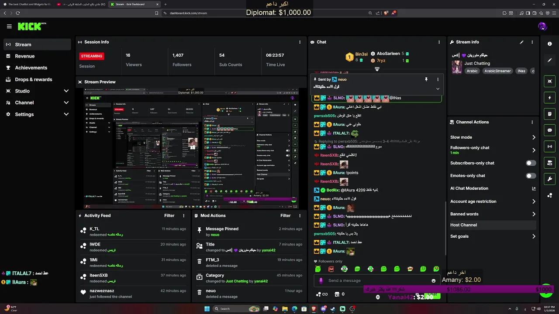Open the profile avatar in top right
The image size is (559, 314).
[x=542, y=27]
